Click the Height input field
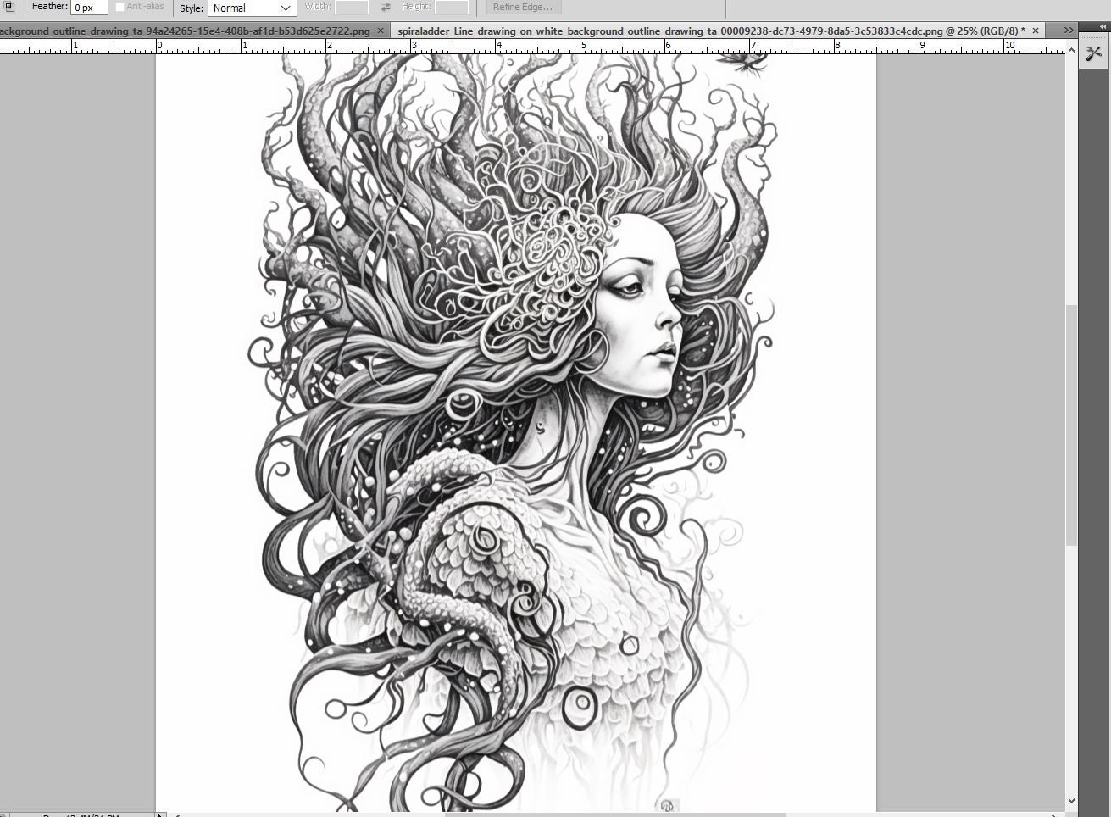Image resolution: width=1111 pixels, height=817 pixels. 452,7
